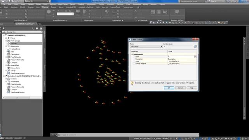The height and width of the screenshot is (140, 249).
Task: Click the Points node icon in Prospector
Action: point(9,38)
